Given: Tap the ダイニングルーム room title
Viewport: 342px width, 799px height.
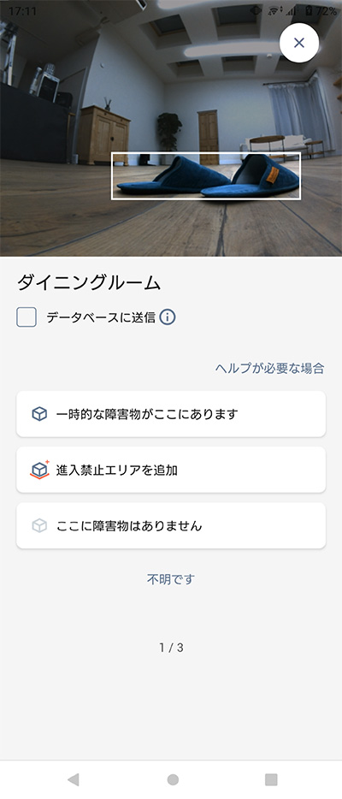Looking at the screenshot, I should pyautogui.click(x=89, y=283).
